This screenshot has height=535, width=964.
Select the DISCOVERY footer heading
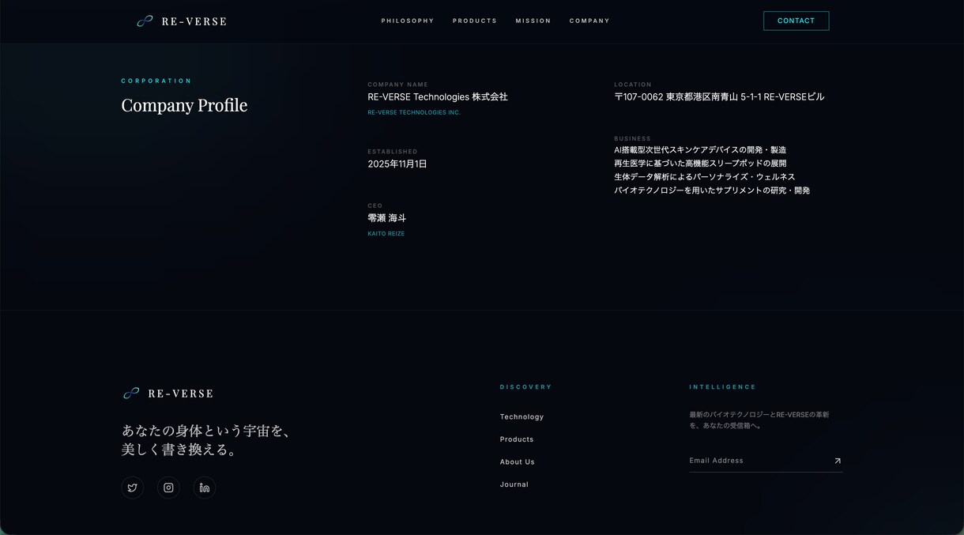point(526,387)
